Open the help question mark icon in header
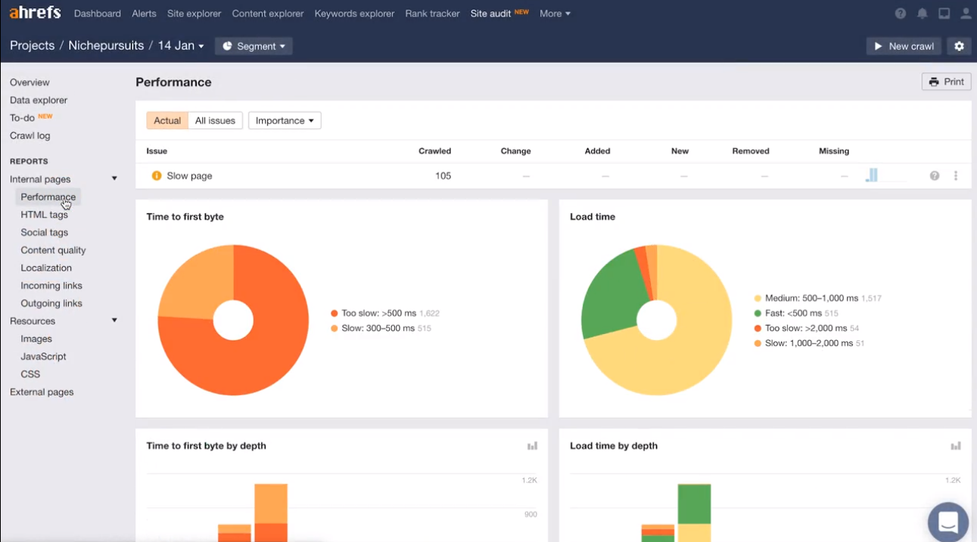977x542 pixels. point(900,14)
